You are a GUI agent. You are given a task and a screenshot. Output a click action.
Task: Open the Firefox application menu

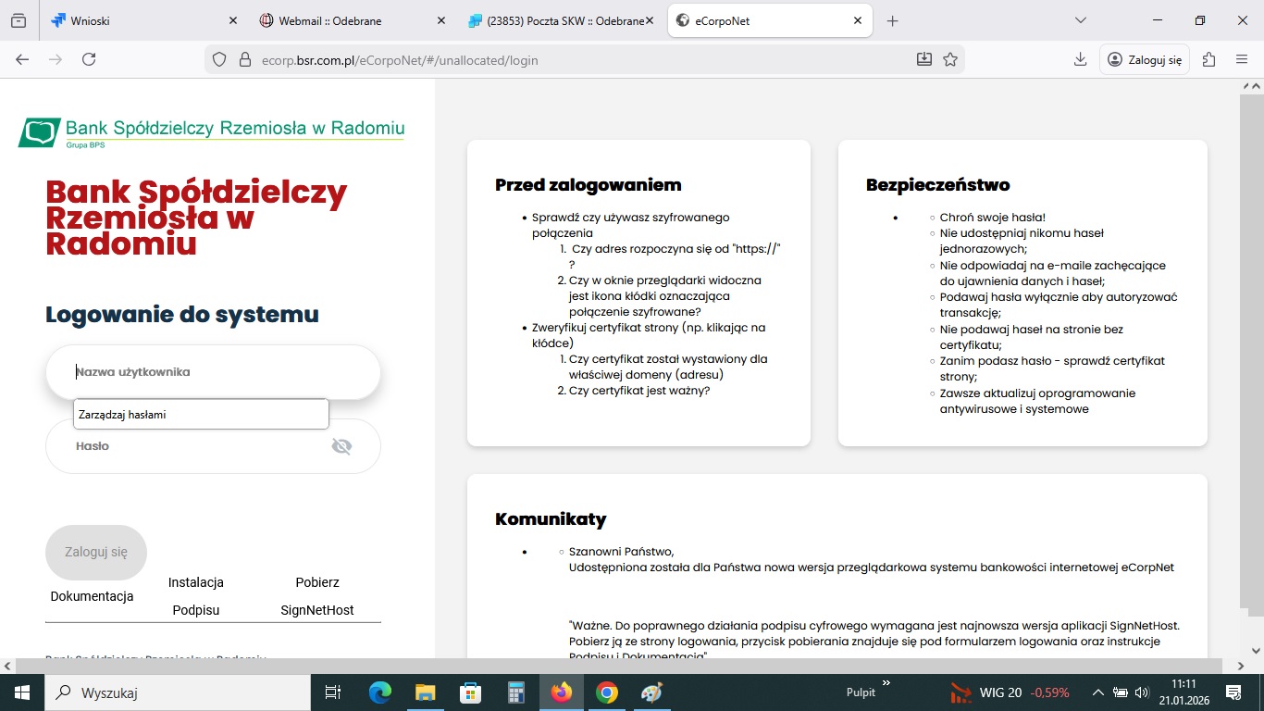(x=1242, y=59)
